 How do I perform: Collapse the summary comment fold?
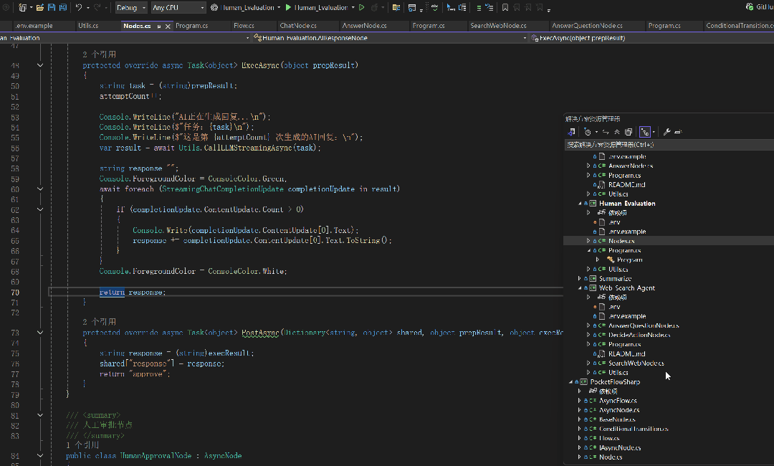pyautogui.click(x=40, y=415)
